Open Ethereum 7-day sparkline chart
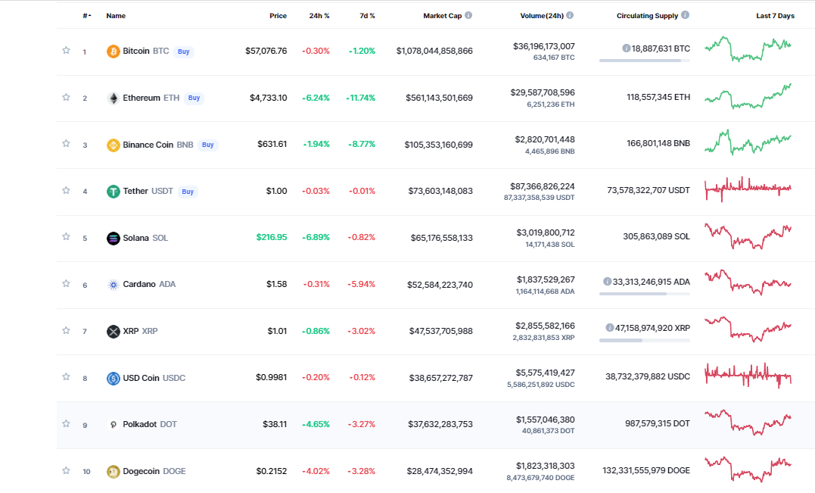The image size is (815, 493). pyautogui.click(x=748, y=95)
